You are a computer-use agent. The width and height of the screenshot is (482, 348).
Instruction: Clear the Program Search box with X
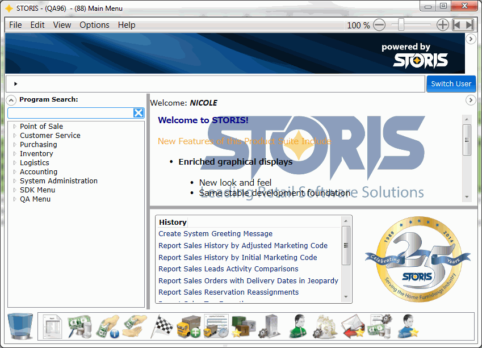[x=138, y=113]
